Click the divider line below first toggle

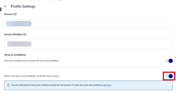pyautogui.click(x=89, y=67)
